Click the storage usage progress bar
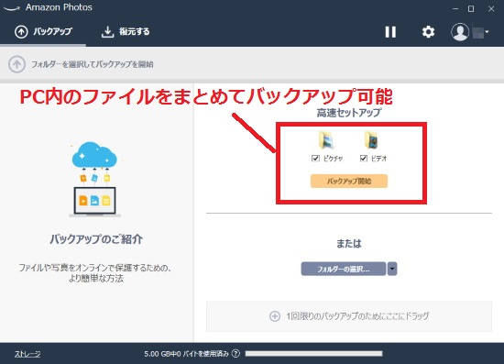 (x=313, y=353)
